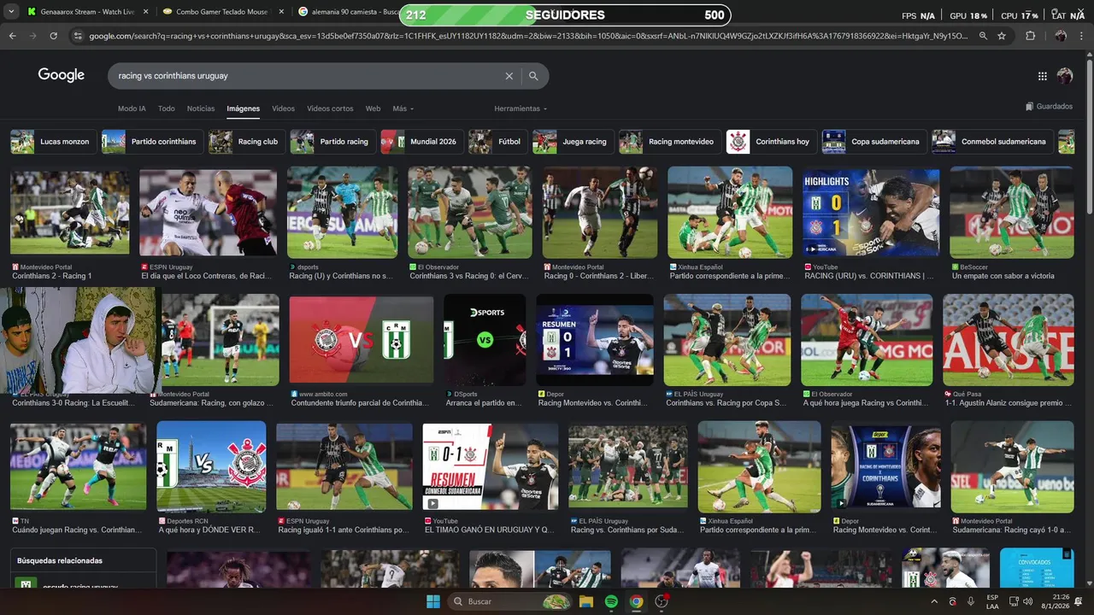Filter by Conmebol sudamericana chip
1094x615 pixels.
pos(992,142)
